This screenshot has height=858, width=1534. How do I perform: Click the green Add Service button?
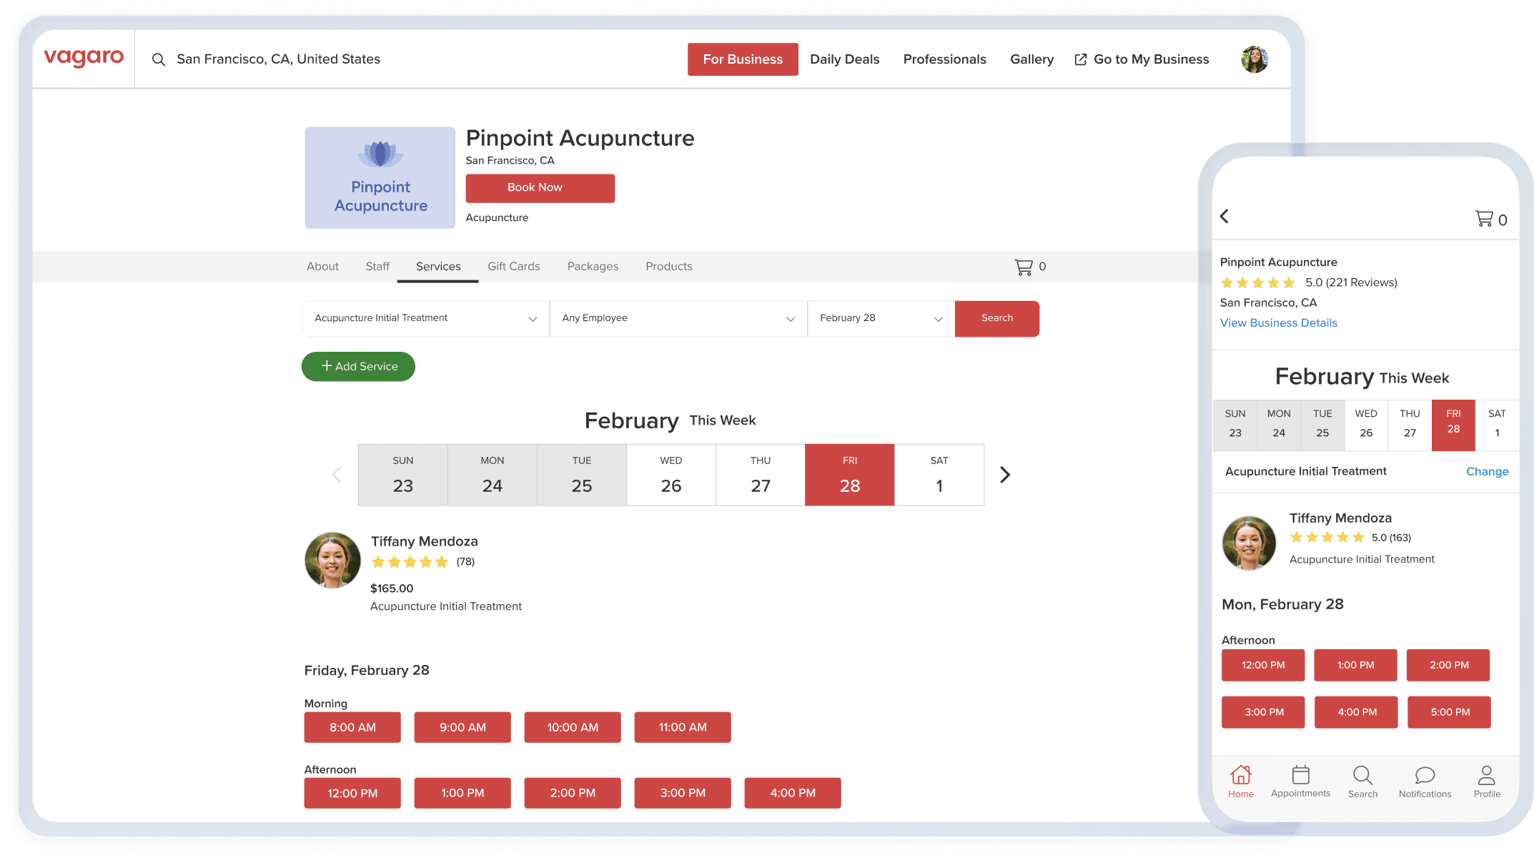click(x=358, y=366)
